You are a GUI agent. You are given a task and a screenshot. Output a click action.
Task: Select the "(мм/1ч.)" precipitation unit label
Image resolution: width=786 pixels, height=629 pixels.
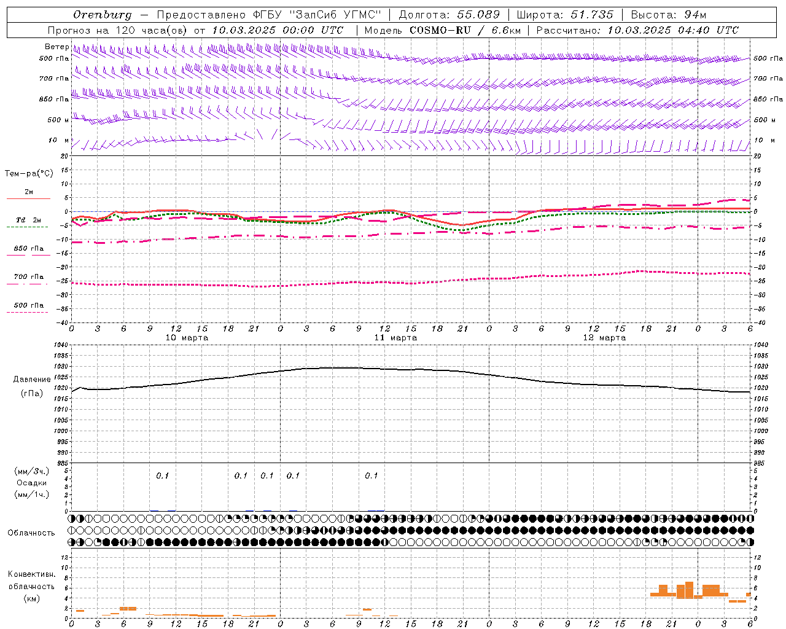[32, 494]
